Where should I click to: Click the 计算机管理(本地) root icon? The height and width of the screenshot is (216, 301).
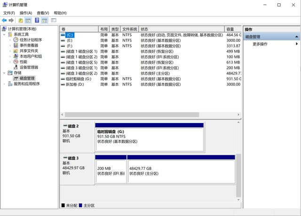4,29
